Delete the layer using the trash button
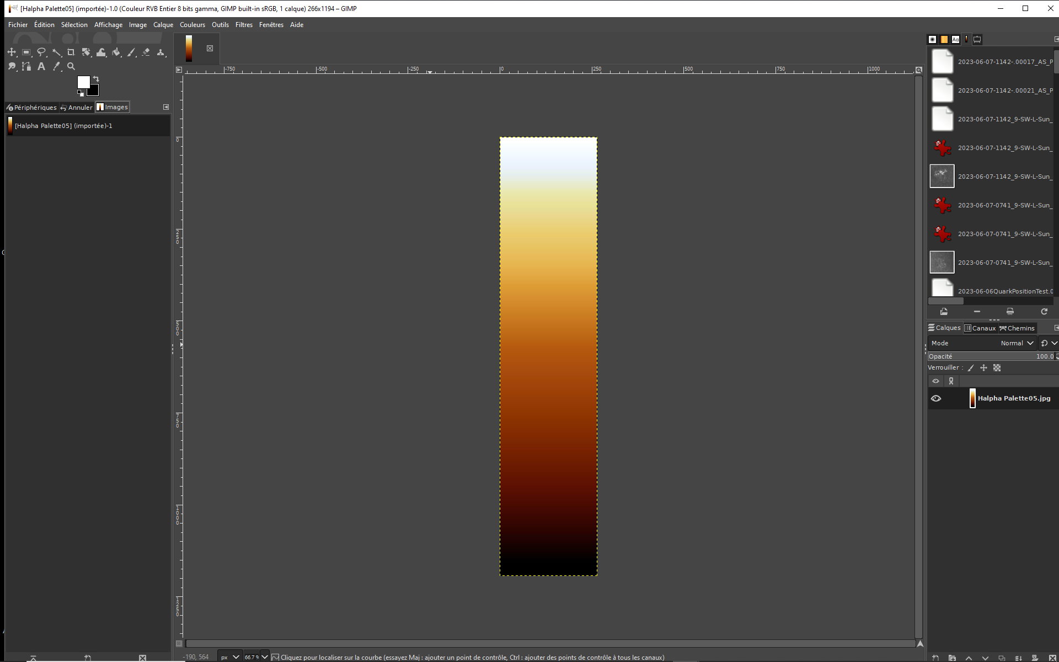Image resolution: width=1059 pixels, height=662 pixels. (x=1052, y=658)
